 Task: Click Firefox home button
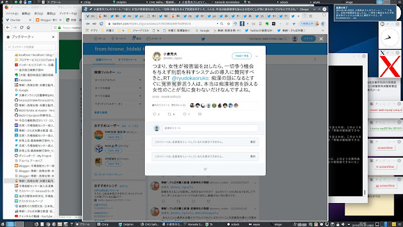(x=28, y=27)
